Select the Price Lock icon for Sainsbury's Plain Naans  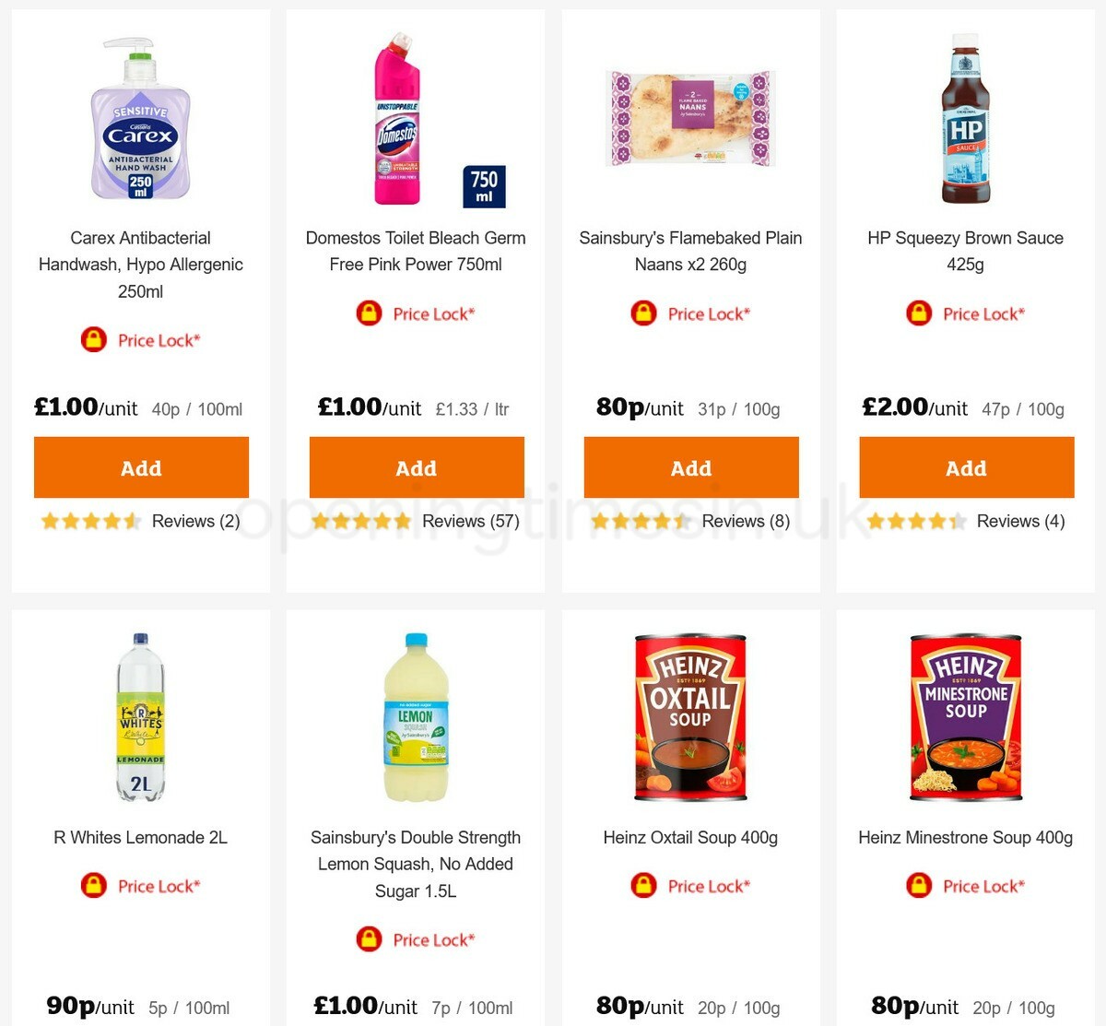click(x=644, y=313)
